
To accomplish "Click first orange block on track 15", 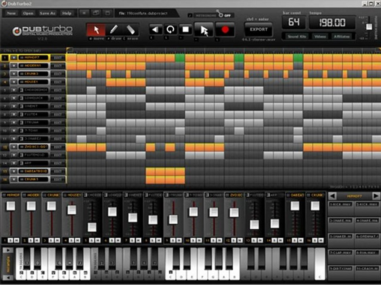I will point(150,171).
